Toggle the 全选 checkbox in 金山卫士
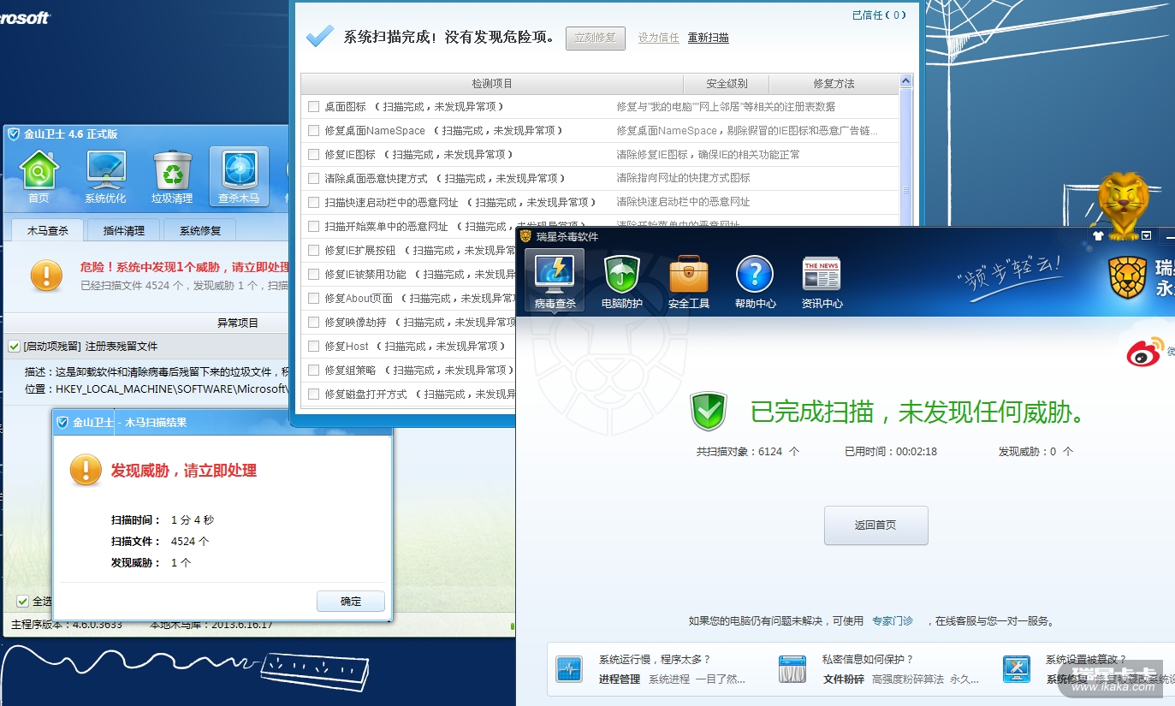Viewport: 1175px width, 706px height. point(22,601)
